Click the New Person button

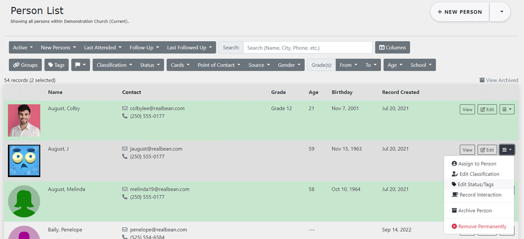pos(460,12)
